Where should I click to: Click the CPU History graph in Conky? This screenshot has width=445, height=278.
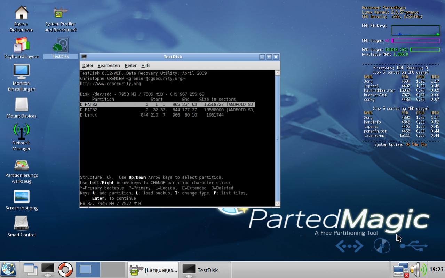coord(416,30)
